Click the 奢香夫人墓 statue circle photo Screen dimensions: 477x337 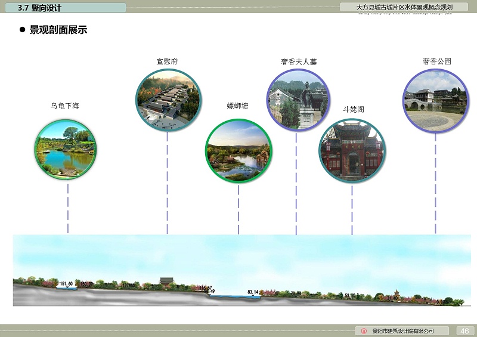(x=298, y=100)
